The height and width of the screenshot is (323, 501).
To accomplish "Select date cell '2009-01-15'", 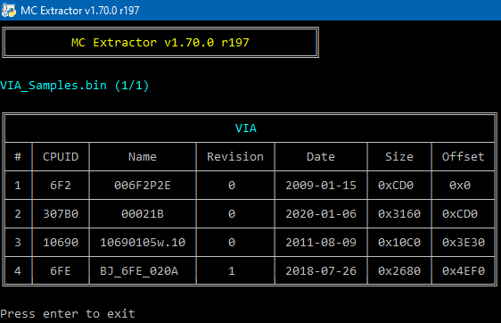I will click(x=321, y=186).
